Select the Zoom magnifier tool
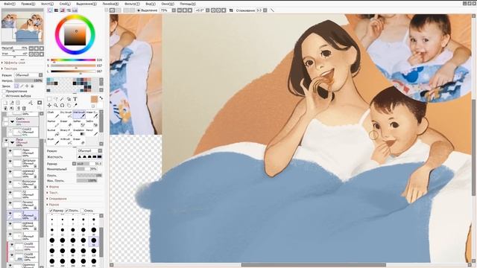477x268 pixels. pos(56,106)
